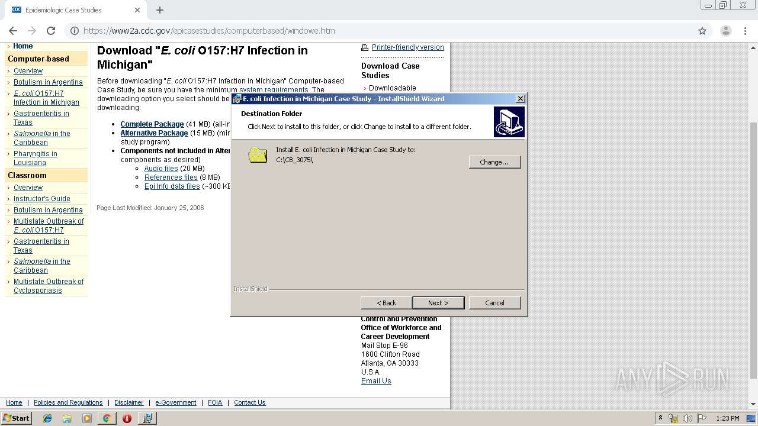This screenshot has height=426, width=758.
Task: Open a new tab with the plus icon
Action: pos(160,10)
